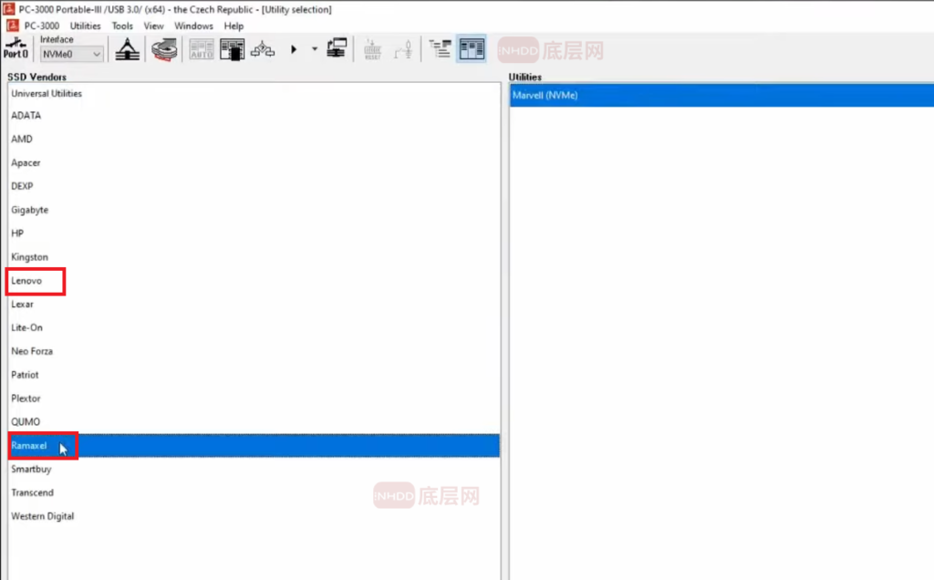Select ADATA vendor
This screenshot has width=934, height=580.
pyautogui.click(x=254, y=116)
